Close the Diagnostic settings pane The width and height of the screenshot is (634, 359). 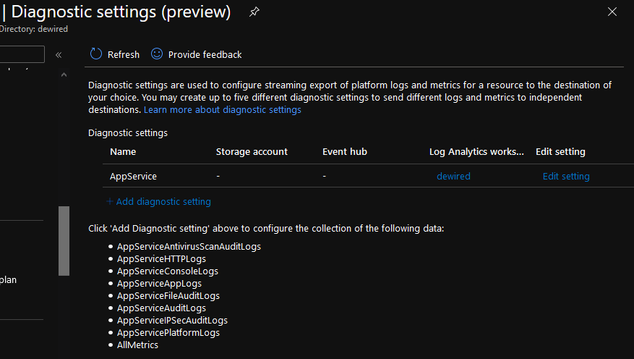tap(612, 12)
